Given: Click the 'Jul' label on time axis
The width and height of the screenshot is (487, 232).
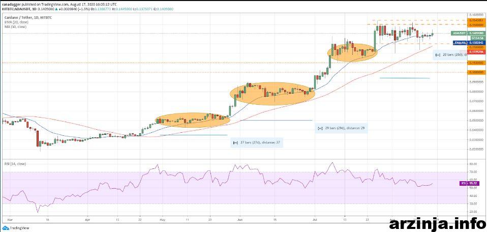Looking at the screenshot, I should click(315, 219).
